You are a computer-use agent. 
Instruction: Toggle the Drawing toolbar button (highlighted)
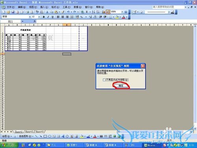[x=108, y=12]
